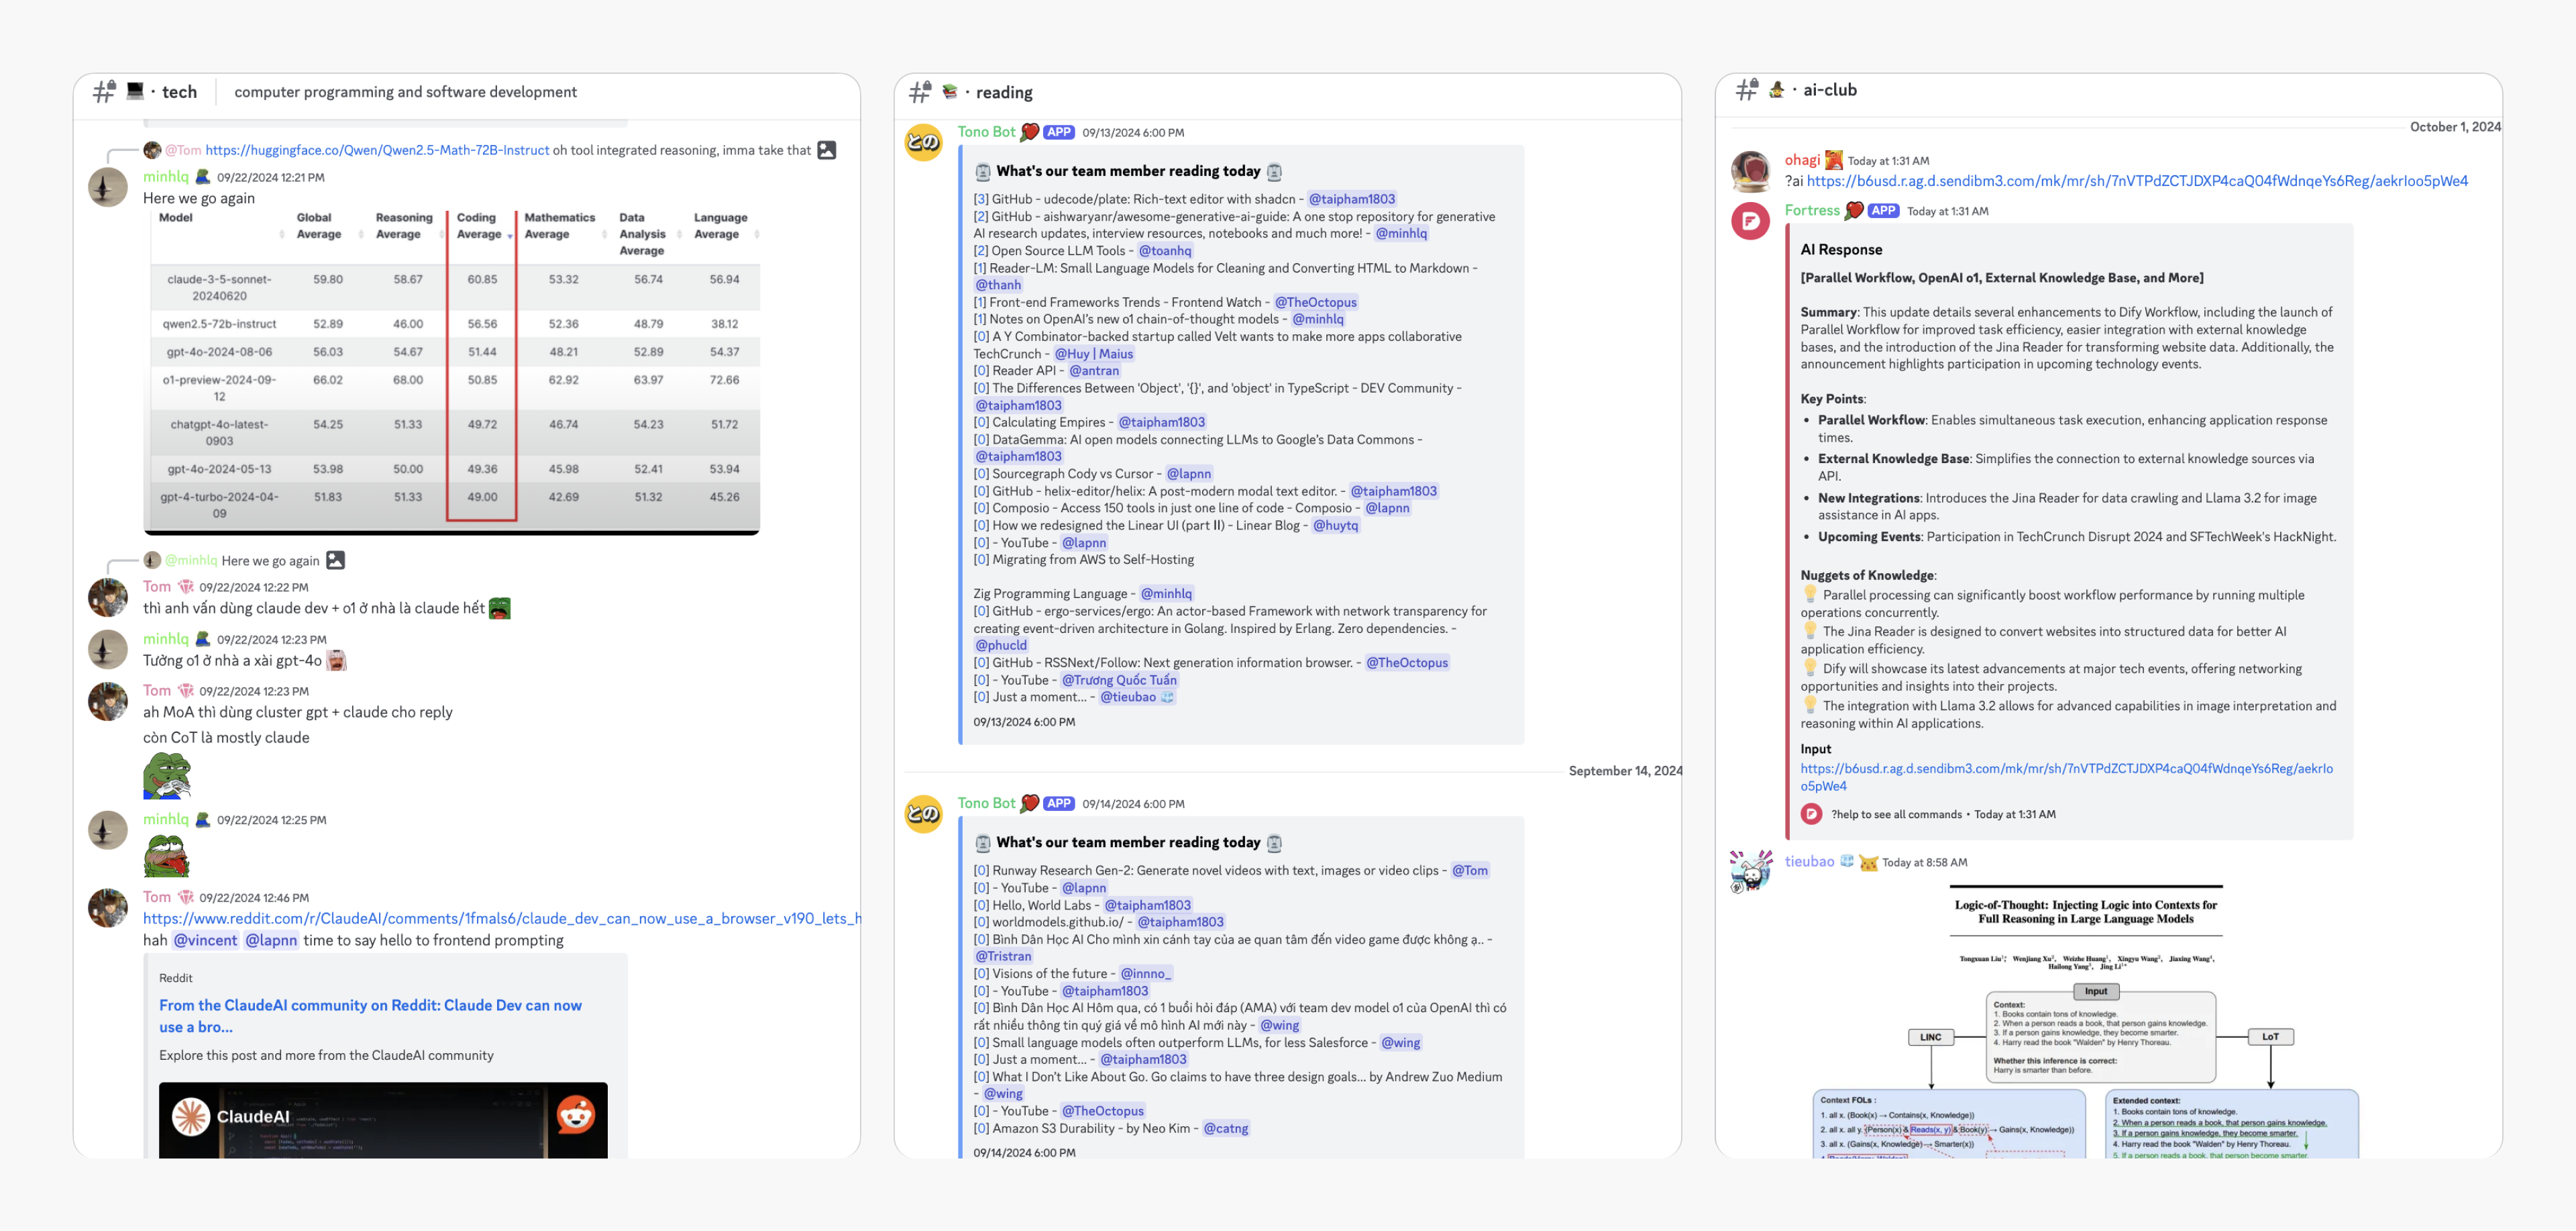The height and width of the screenshot is (1231, 2576).
Task: Click the APP badge on Tono Bot 09/13 post
Action: point(1059,132)
